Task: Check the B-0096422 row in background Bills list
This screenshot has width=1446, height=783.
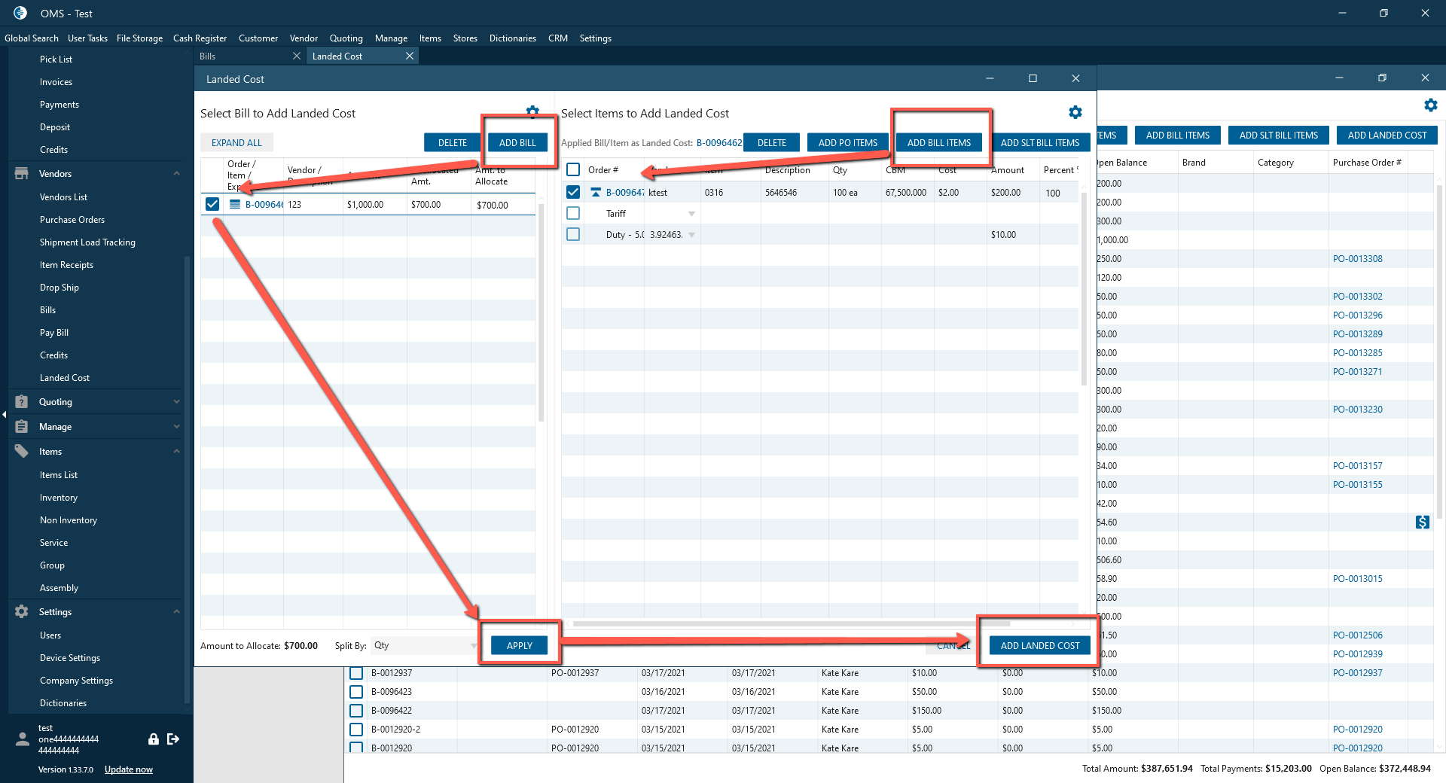Action: [x=356, y=710]
